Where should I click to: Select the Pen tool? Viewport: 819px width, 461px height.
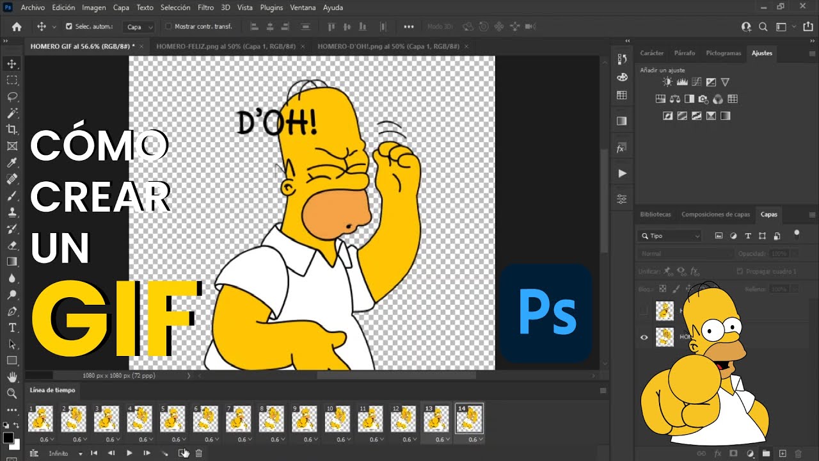coord(12,311)
